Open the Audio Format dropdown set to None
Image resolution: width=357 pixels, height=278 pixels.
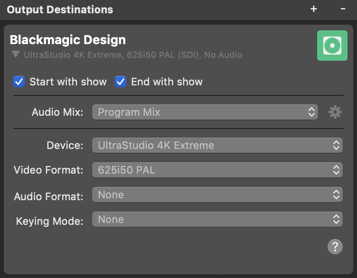[217, 195]
